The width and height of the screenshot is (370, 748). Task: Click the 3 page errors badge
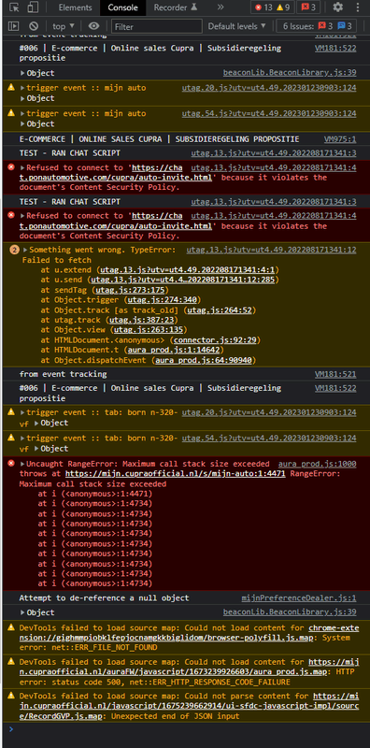308,7
